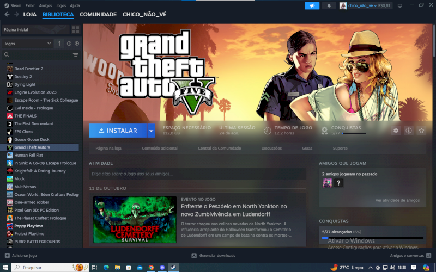Click the unknown friend question-mark avatar
Viewport: 436px width, 272px height.
click(x=338, y=183)
